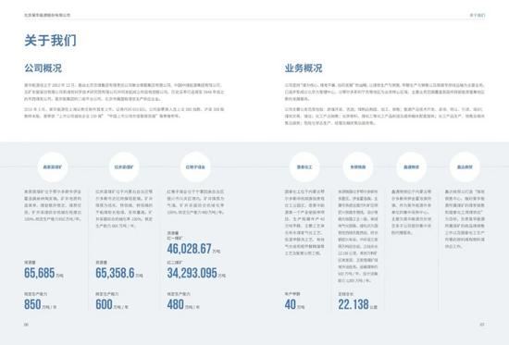This screenshot has height=345, width=509.
Task: Click the 22.138 railway length number
Action: 354,304
